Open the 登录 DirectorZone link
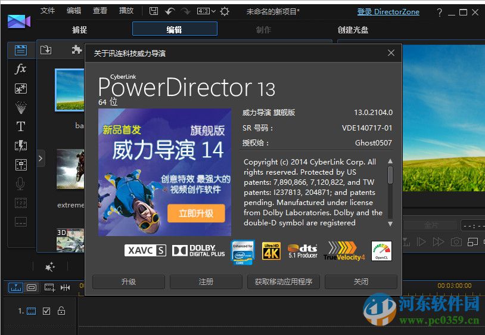Screen dimensions: 485x335 388,12
